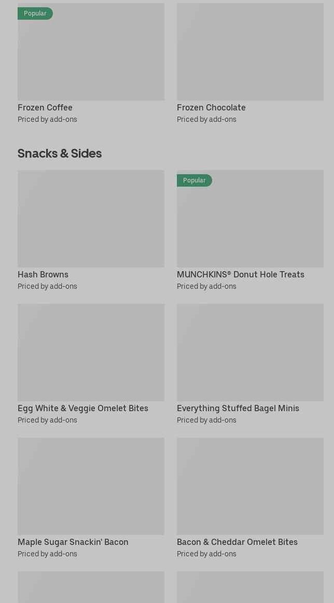Open the Bacon & Cheddar Omelet Bites title
This screenshot has width=334, height=603.
click(237, 542)
